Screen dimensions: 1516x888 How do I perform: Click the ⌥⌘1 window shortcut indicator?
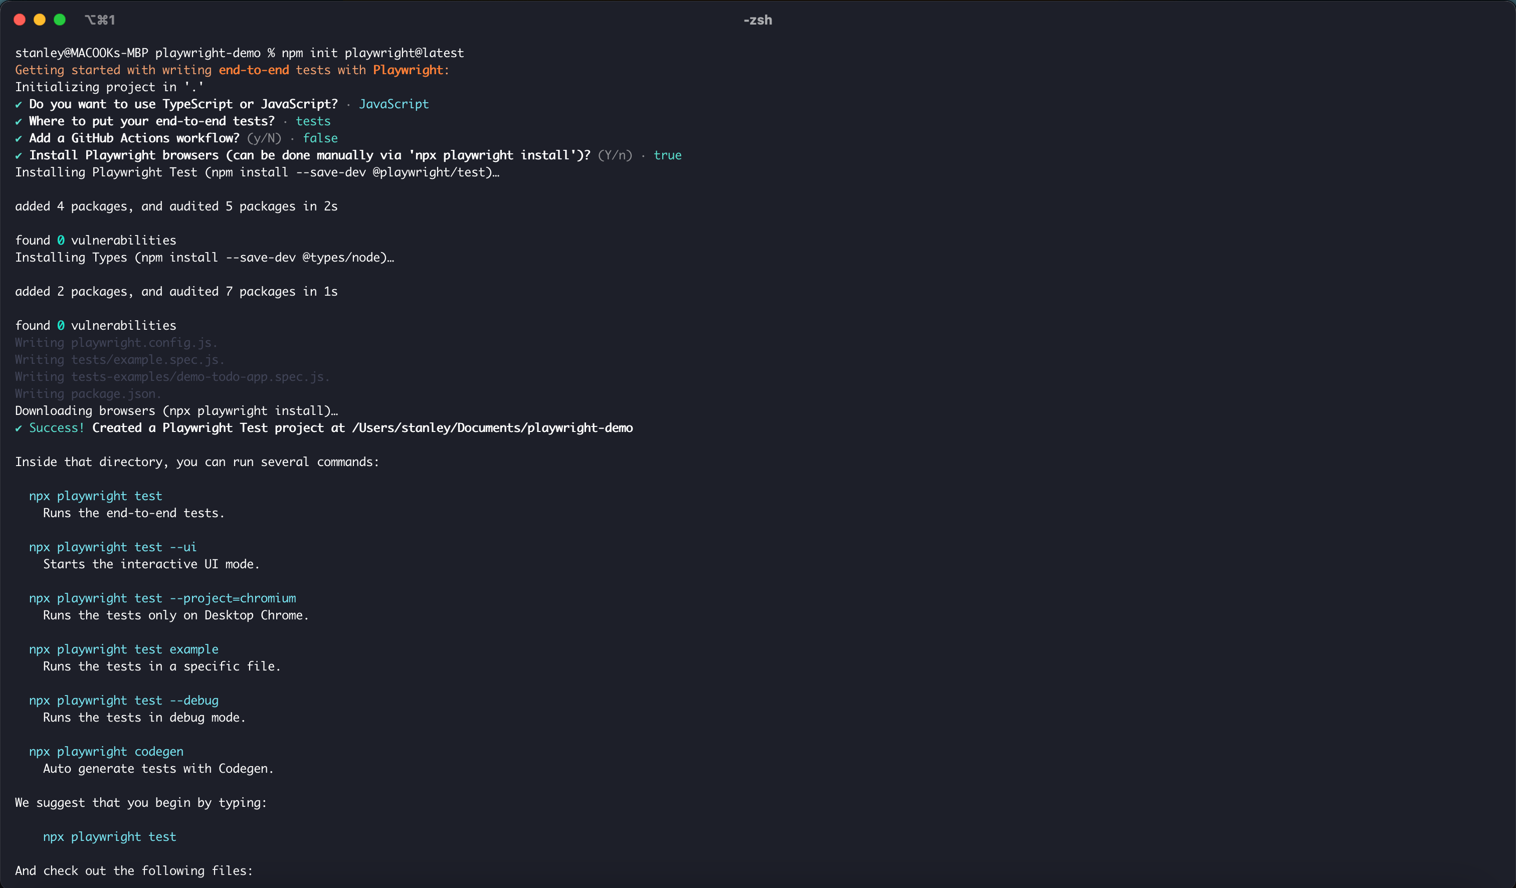(100, 20)
